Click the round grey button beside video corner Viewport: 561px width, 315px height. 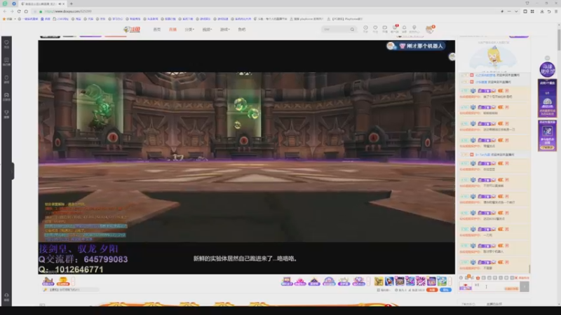click(x=452, y=57)
